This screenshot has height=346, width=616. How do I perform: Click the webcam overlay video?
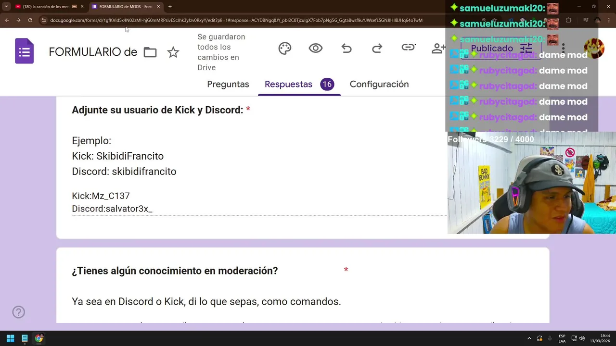pyautogui.click(x=532, y=183)
